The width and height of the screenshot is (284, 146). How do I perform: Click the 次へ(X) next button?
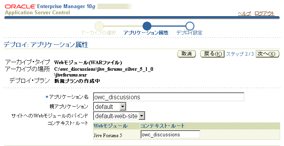267,54
